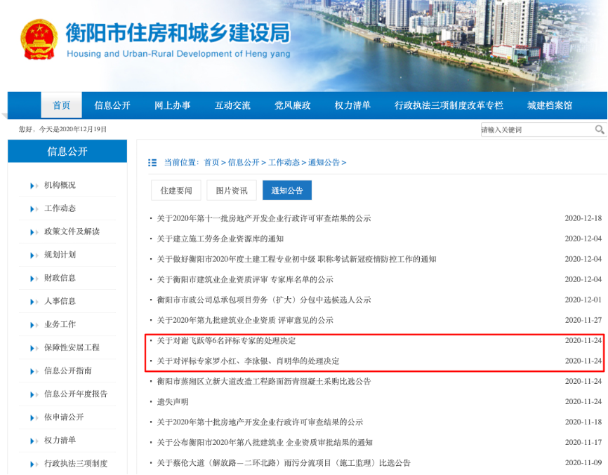
Task: Click the arrow icon beside 机构概况
Action: tap(34, 186)
